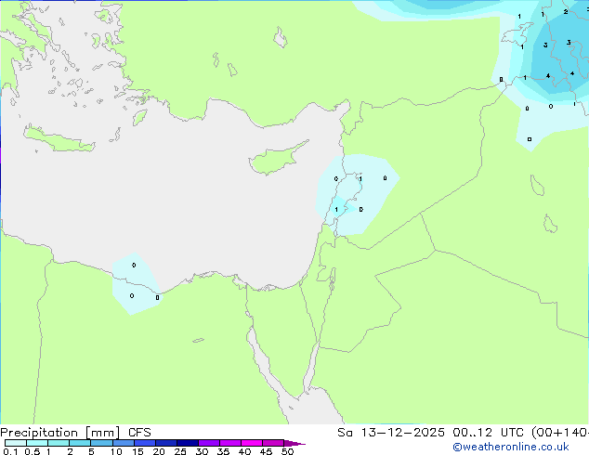Pick the 15–20 mm legend color swatch
The image size is (589, 455).
(x=144, y=443)
